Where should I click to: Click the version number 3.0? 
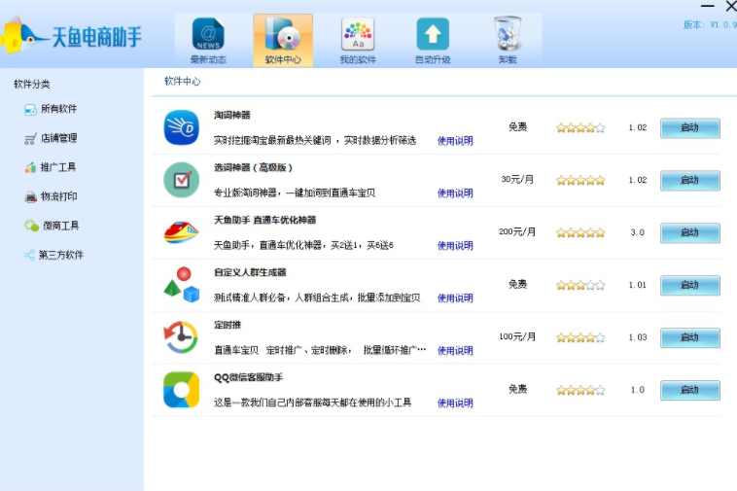[x=638, y=232]
